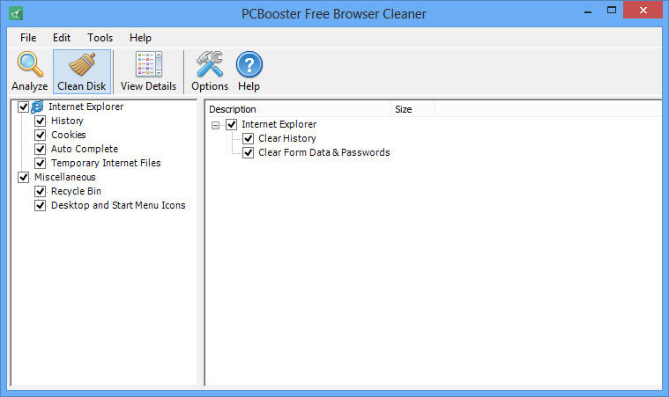
Task: Select Desktop and Start Menu Icons label
Action: click(x=118, y=205)
